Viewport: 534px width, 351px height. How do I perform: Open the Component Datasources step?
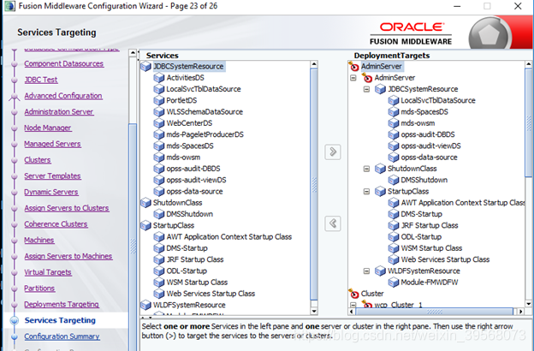(x=63, y=63)
